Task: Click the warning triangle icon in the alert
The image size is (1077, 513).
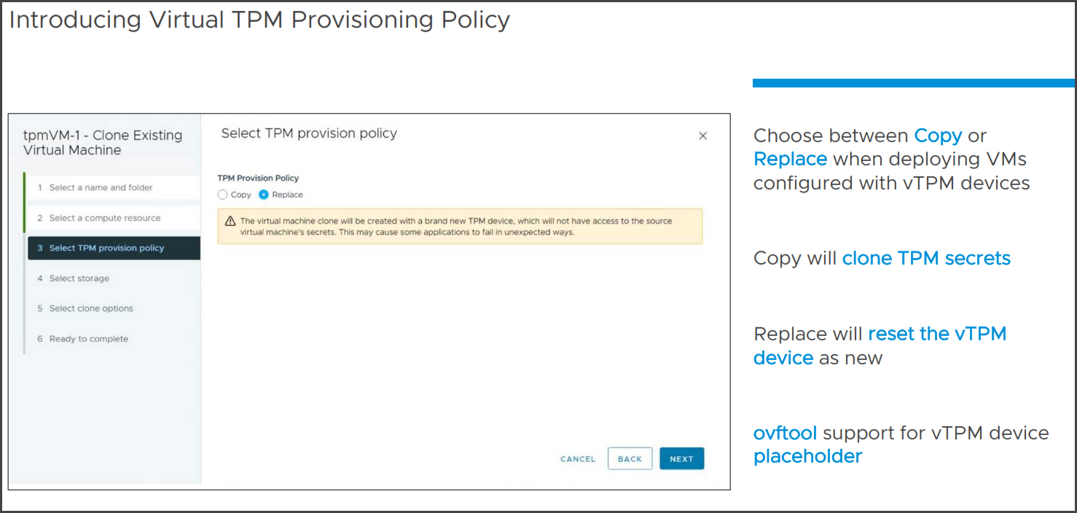Action: click(230, 221)
